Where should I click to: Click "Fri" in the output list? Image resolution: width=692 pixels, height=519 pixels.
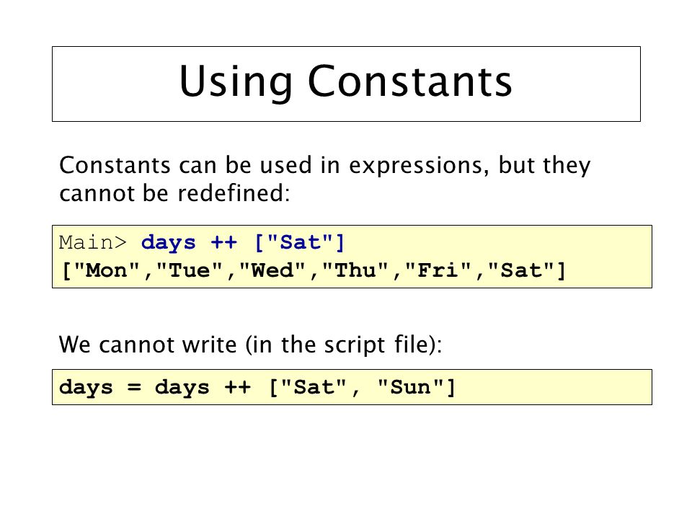[438, 270]
